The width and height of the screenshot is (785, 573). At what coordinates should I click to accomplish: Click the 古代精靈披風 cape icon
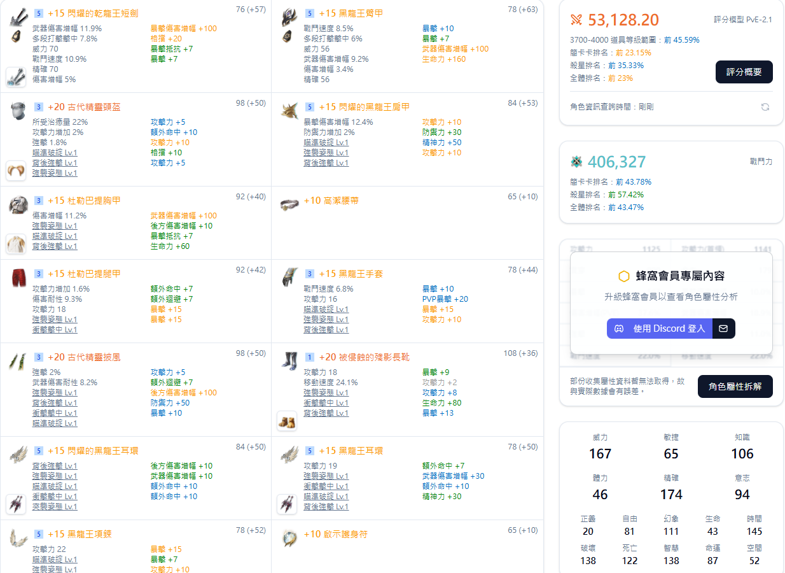pos(17,362)
